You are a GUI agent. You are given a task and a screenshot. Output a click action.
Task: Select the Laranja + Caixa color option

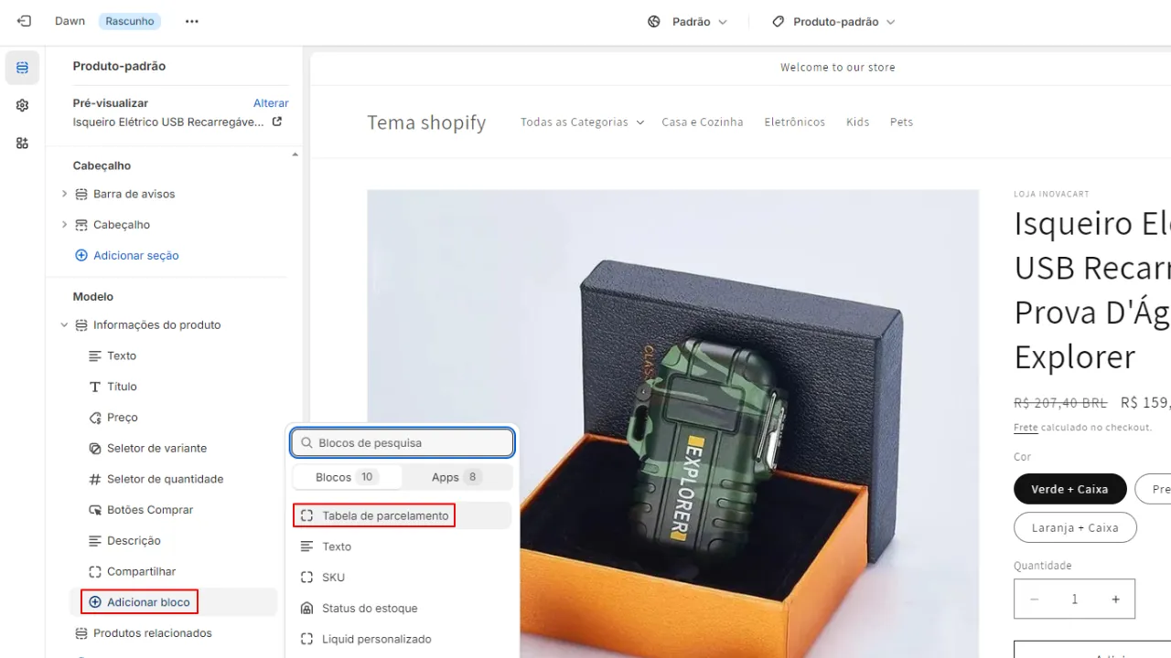pyautogui.click(x=1075, y=527)
